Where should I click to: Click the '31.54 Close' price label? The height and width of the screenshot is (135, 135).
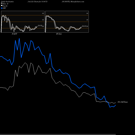(x=123, y=102)
